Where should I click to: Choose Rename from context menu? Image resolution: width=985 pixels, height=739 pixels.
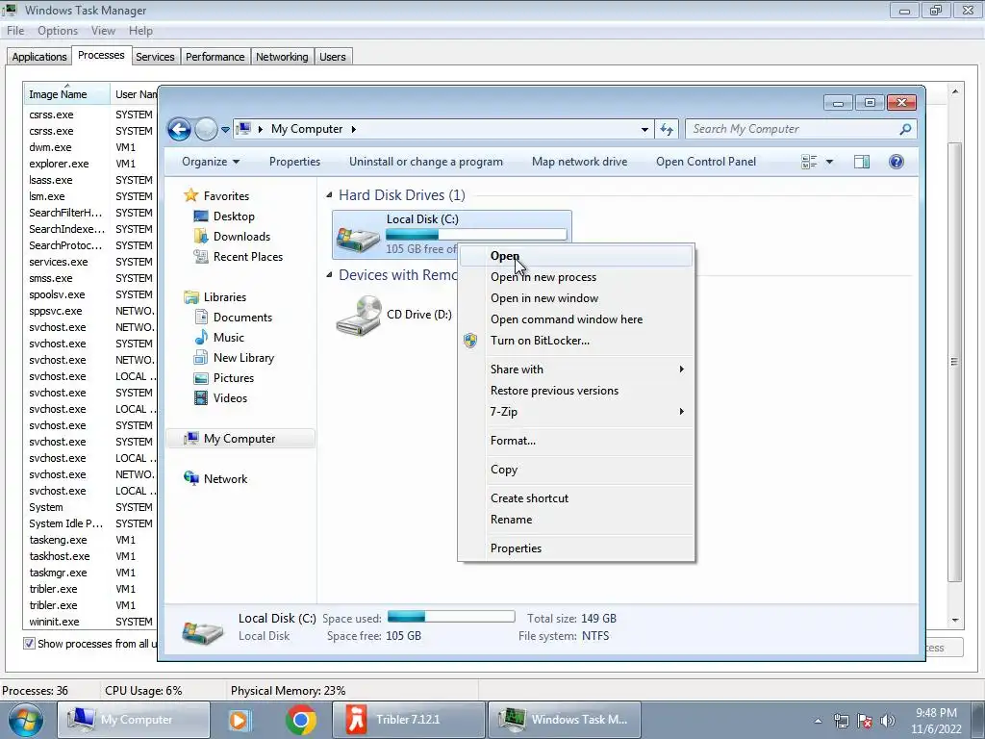tap(576, 520)
